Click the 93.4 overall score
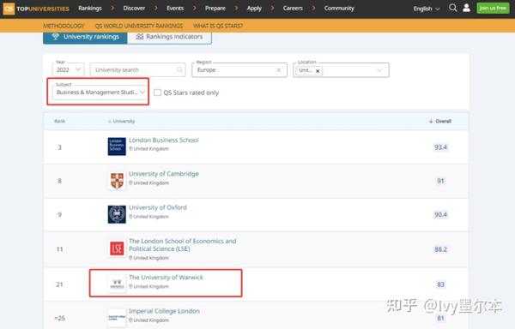The width and height of the screenshot is (515, 329). click(x=440, y=147)
